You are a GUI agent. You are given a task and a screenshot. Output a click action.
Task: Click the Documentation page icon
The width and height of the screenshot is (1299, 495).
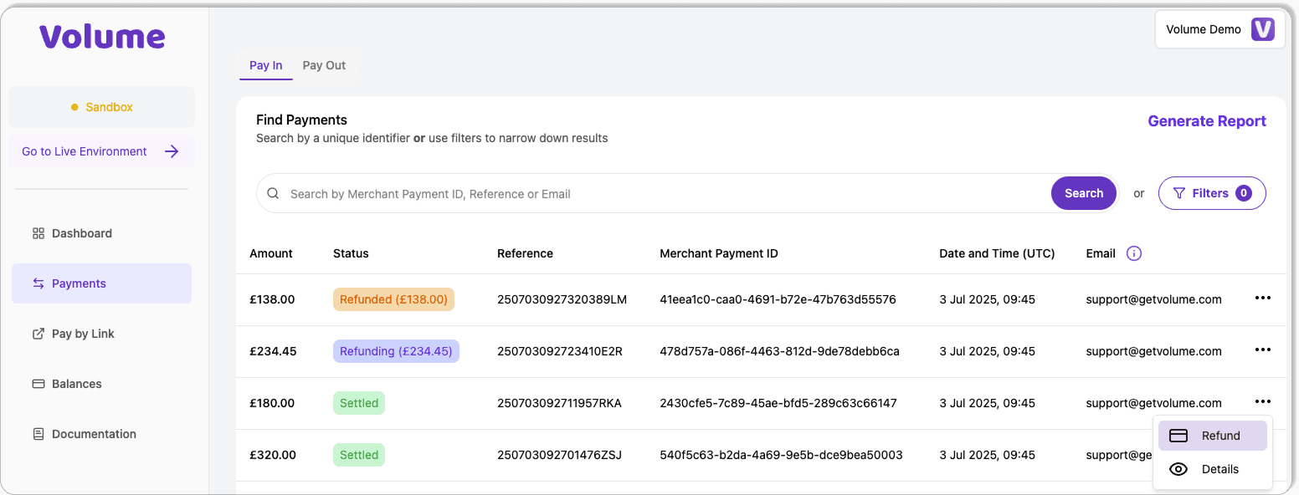coord(38,434)
